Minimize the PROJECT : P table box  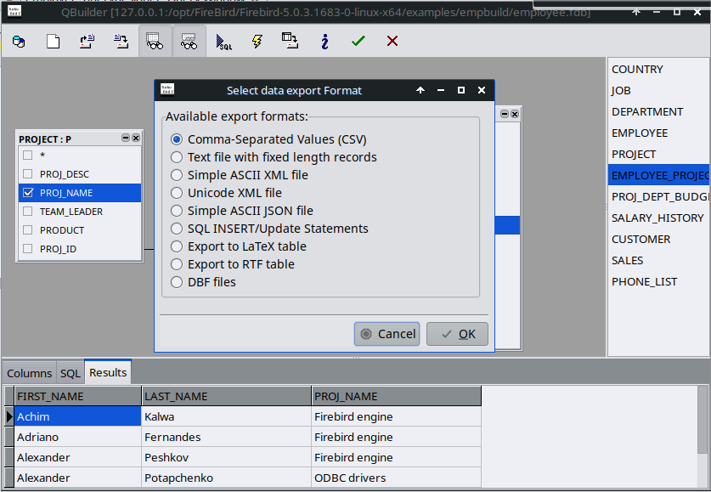coord(126,138)
